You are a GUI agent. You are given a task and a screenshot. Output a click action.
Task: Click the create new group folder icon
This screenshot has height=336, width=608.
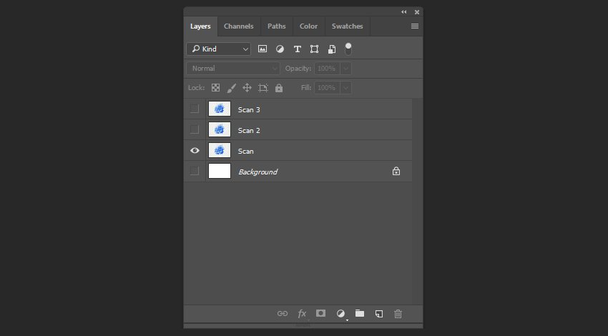point(360,313)
